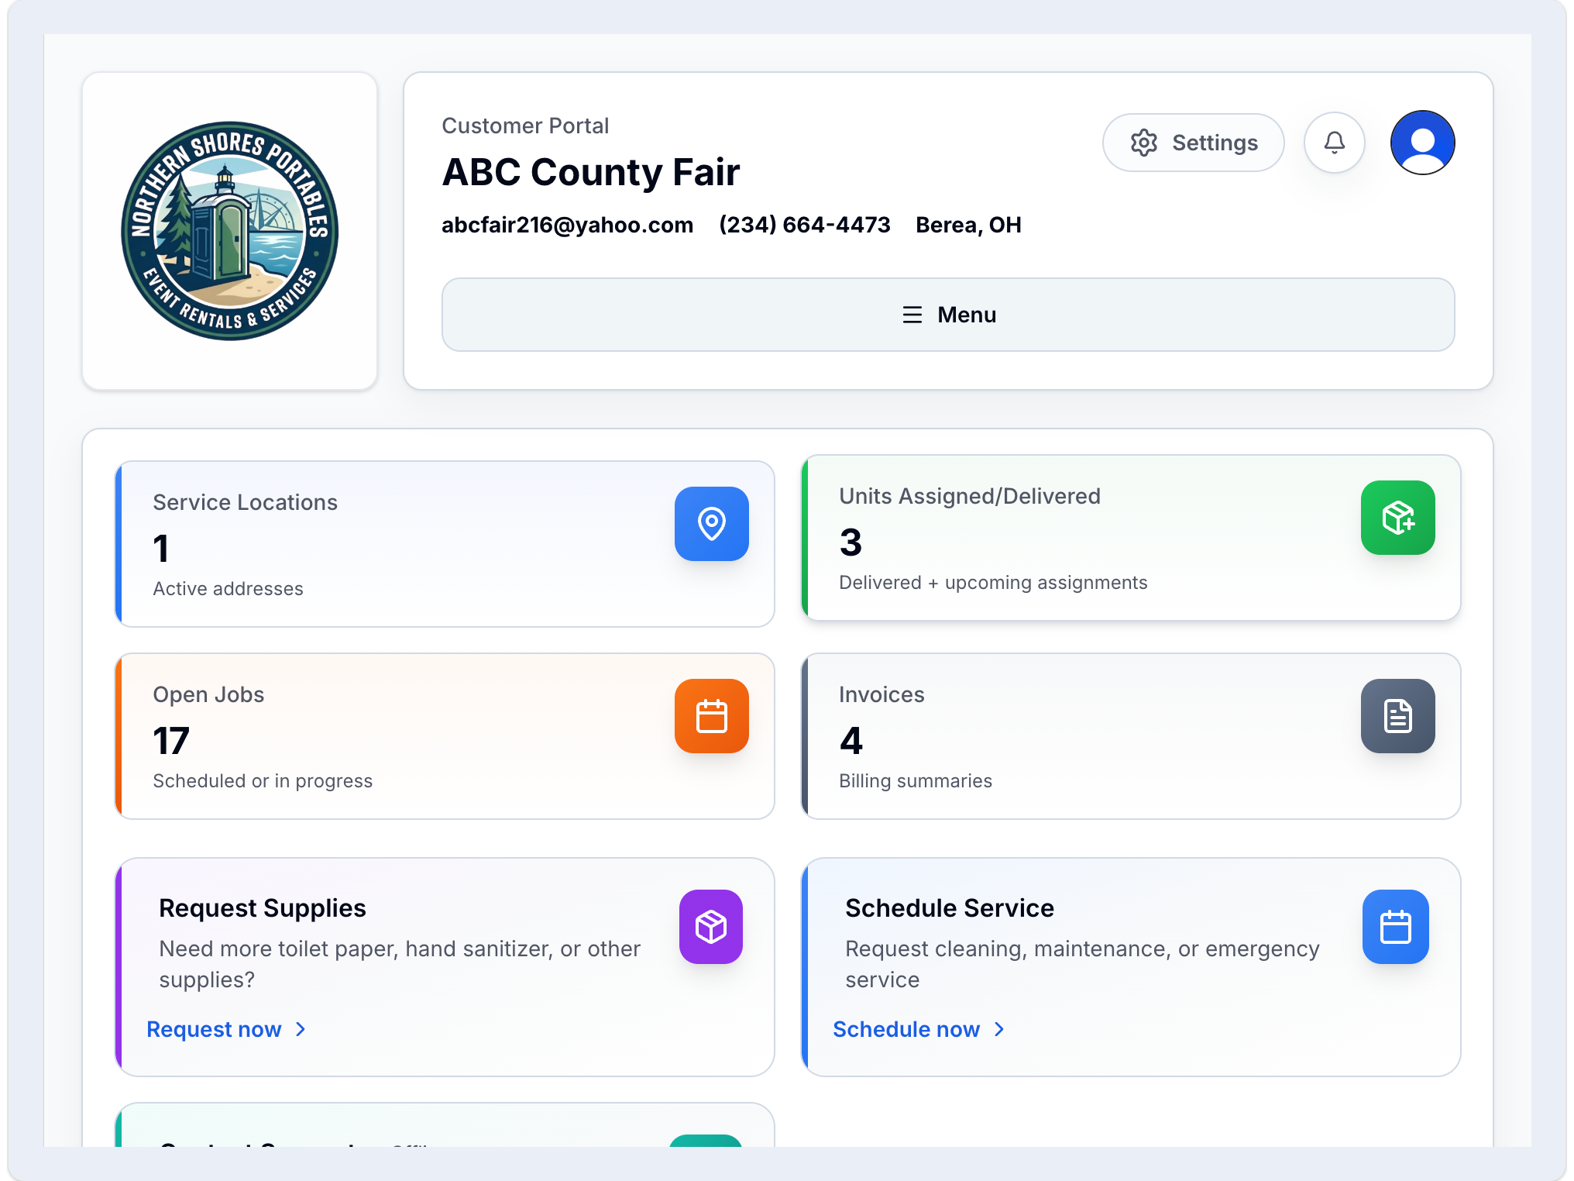Image resolution: width=1574 pixels, height=1181 pixels.
Task: Click the hamburger icon beside Menu
Action: click(912, 315)
